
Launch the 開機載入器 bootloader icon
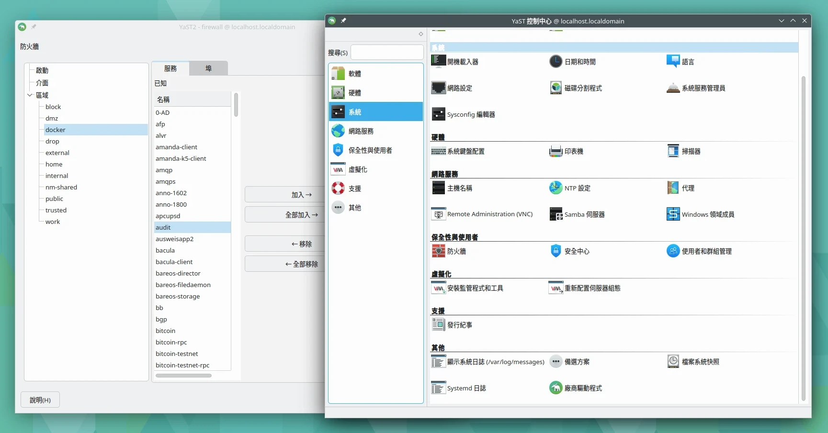point(438,62)
